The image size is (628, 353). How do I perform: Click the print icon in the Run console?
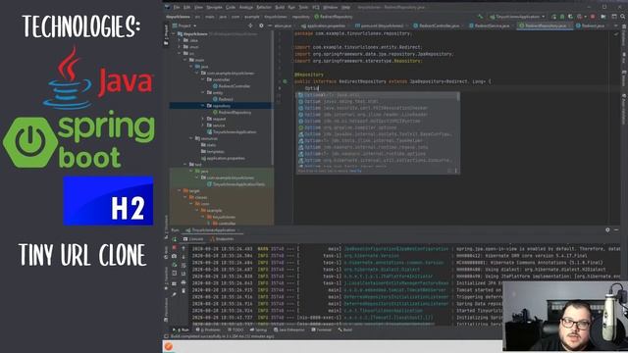pos(183,282)
